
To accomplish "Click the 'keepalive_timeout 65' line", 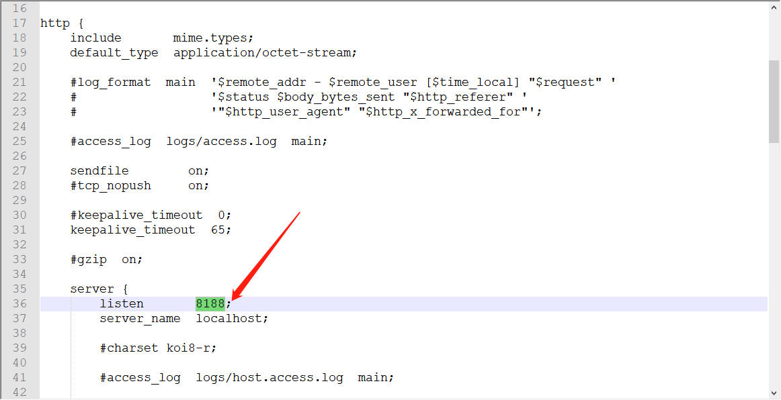I will click(x=151, y=230).
